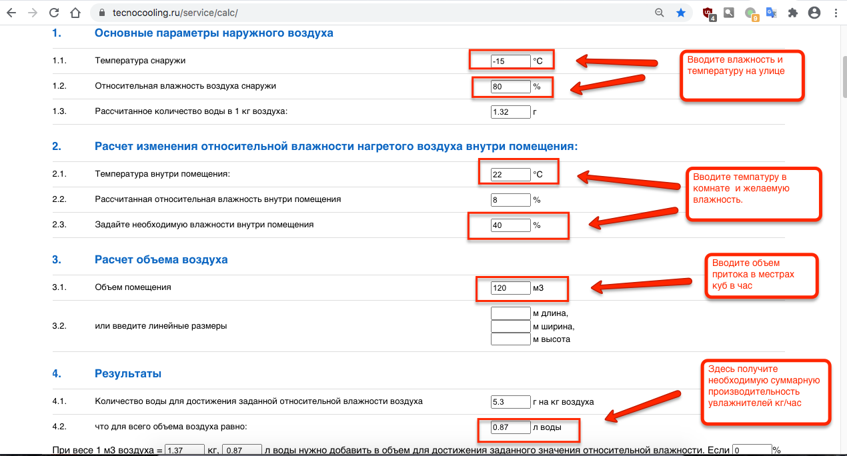The width and height of the screenshot is (847, 456).
Task: Click the result field showing 5.3
Action: point(510,402)
